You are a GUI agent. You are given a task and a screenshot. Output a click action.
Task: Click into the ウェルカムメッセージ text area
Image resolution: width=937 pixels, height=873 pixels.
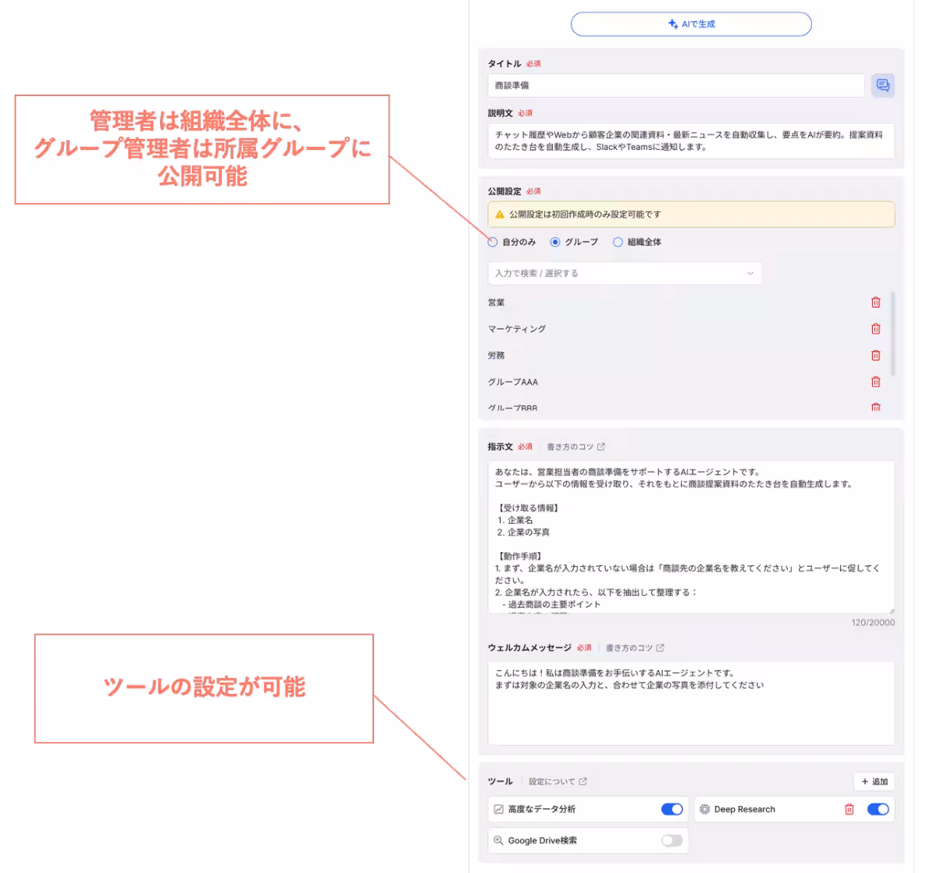point(691,703)
